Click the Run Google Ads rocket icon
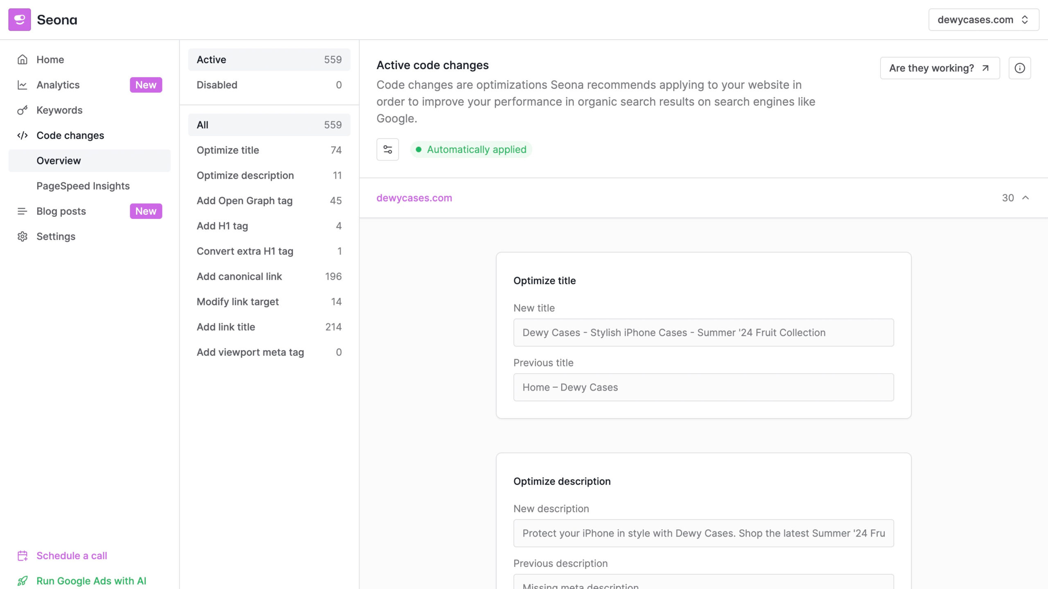The image size is (1048, 589). [23, 581]
